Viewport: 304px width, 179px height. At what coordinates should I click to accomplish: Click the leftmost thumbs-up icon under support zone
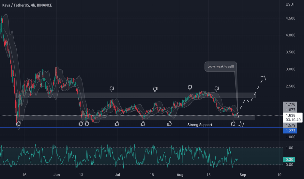18,123
